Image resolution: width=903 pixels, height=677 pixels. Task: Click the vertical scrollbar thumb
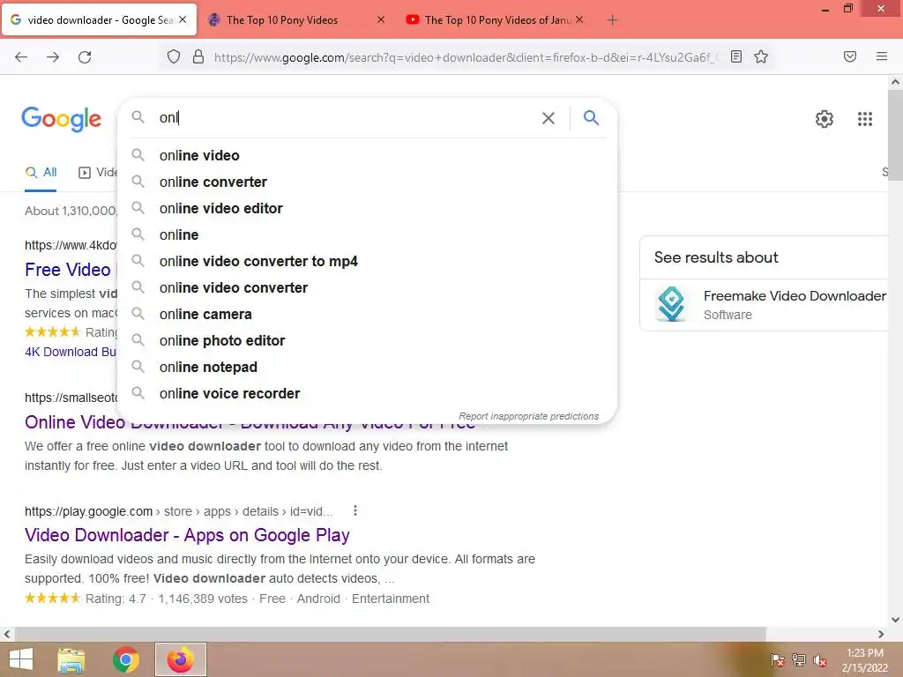[x=895, y=135]
